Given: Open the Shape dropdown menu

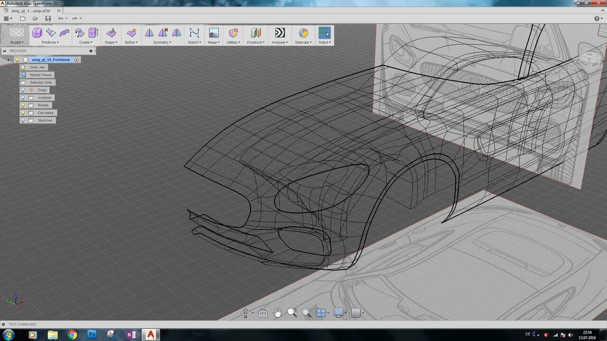Looking at the screenshot, I should coord(111,43).
